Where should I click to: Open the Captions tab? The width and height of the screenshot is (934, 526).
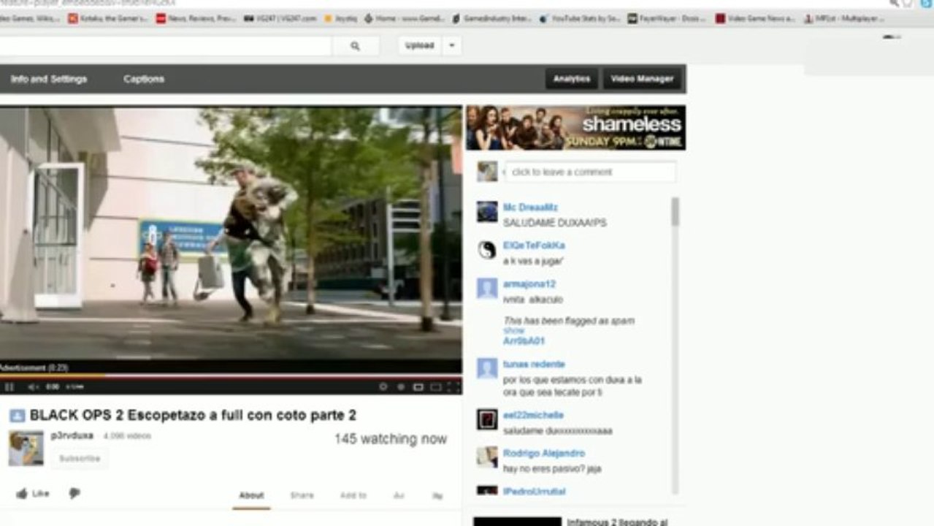point(144,79)
